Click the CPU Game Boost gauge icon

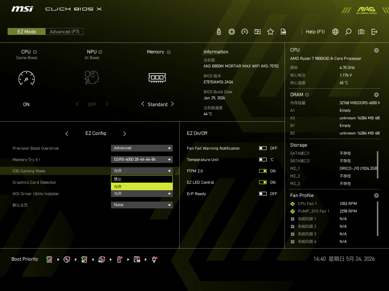pos(27,78)
